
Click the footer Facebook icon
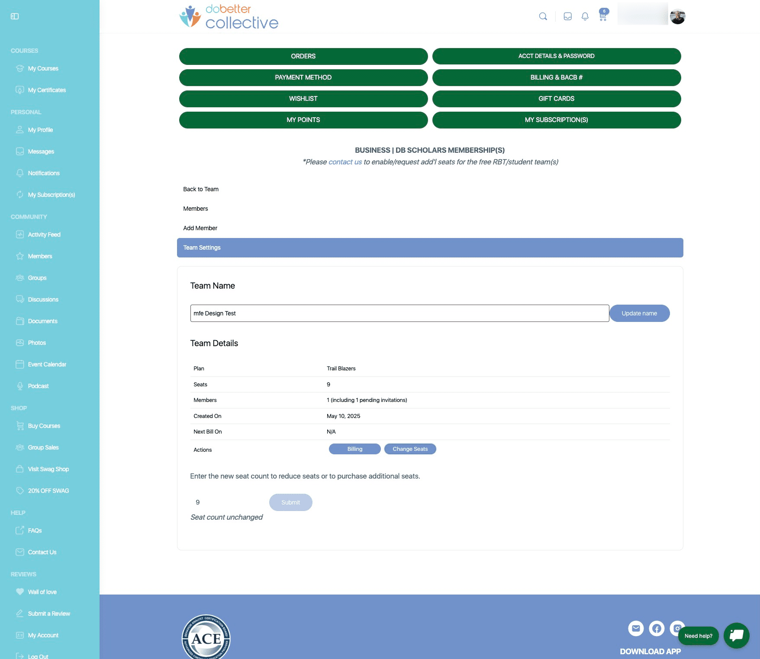pyautogui.click(x=657, y=628)
